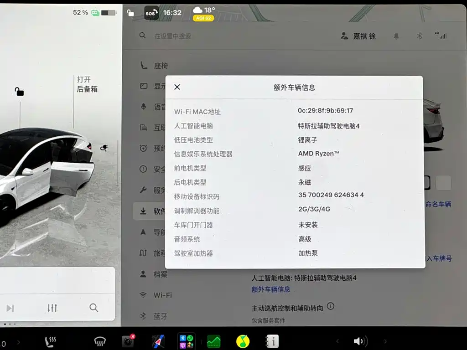Skip to next track in media player
The width and height of the screenshot is (467, 350).
pos(10,308)
